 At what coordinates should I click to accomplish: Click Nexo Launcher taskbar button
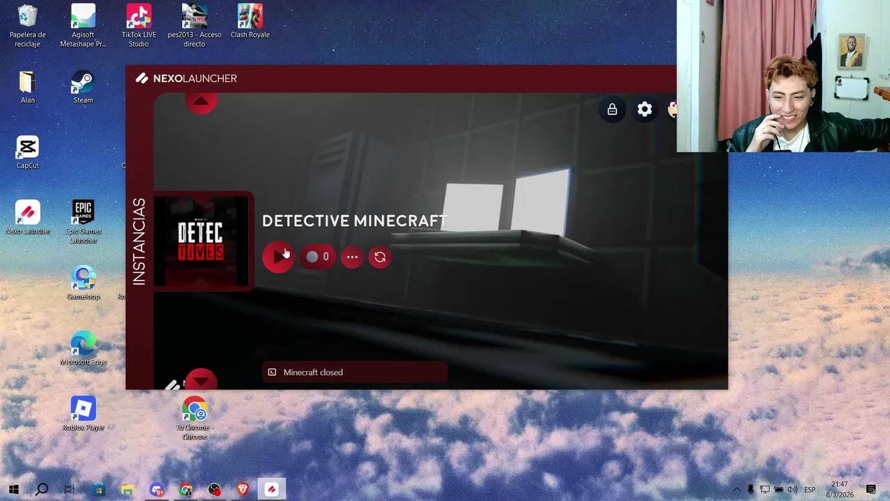272,489
